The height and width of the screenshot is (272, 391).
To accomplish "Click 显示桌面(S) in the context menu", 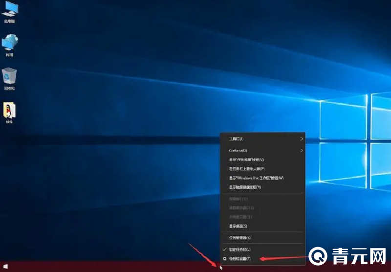I will pos(263,226).
